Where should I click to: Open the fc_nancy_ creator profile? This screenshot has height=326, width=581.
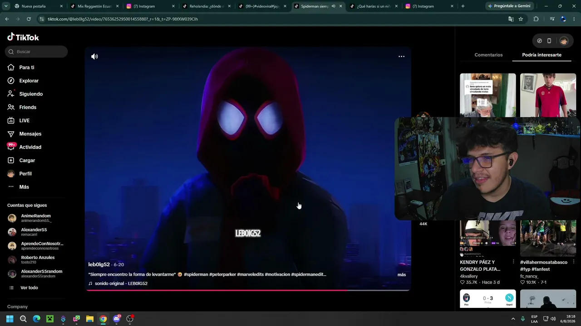pyautogui.click(x=529, y=276)
